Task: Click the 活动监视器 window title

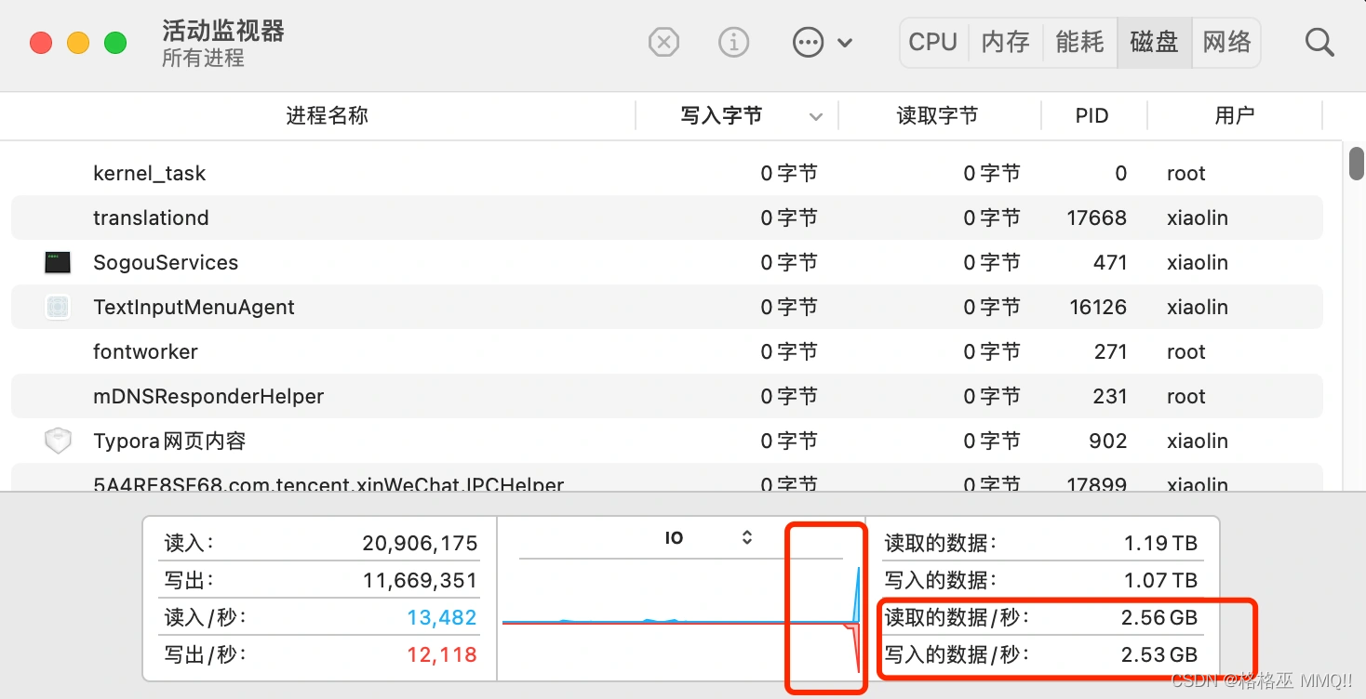Action: (x=223, y=31)
